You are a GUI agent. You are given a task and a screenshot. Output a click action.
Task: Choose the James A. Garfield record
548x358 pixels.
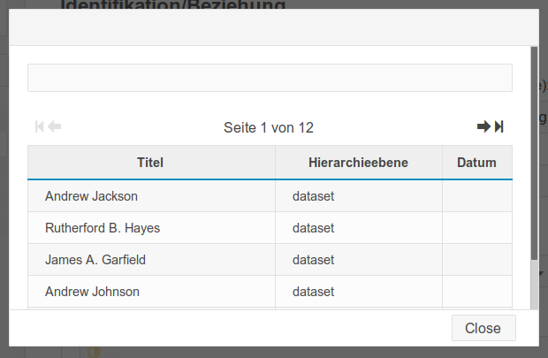coord(270,260)
